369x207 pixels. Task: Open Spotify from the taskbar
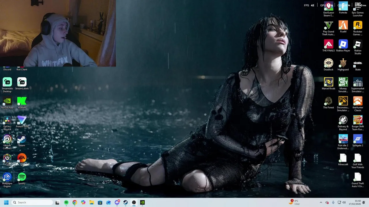66,202
